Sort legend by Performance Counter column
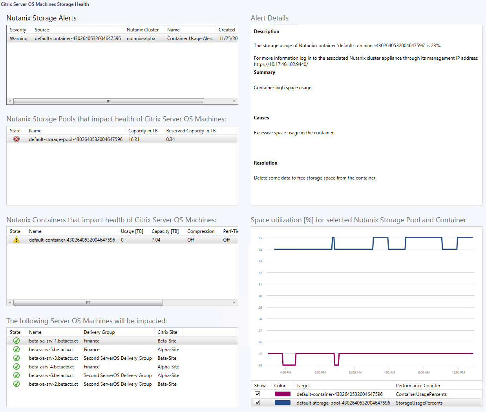486x412 pixels. 418,386
